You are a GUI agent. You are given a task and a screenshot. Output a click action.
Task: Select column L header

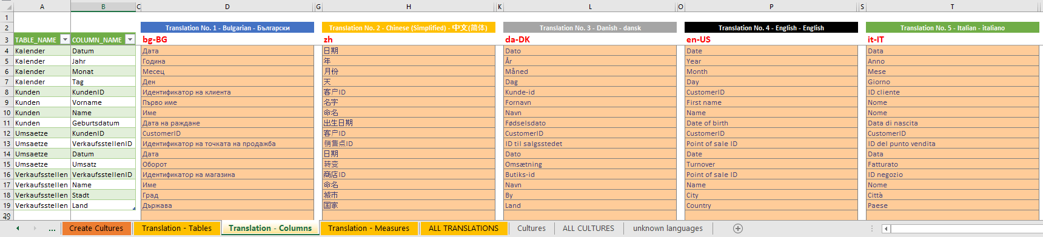pos(590,7)
